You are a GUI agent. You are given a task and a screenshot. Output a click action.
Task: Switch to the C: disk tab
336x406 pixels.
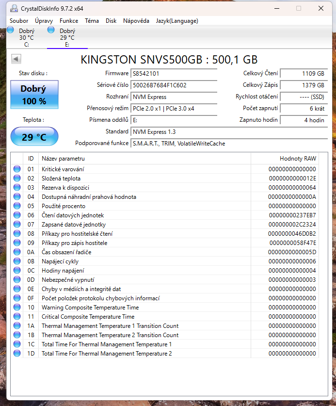pos(27,37)
